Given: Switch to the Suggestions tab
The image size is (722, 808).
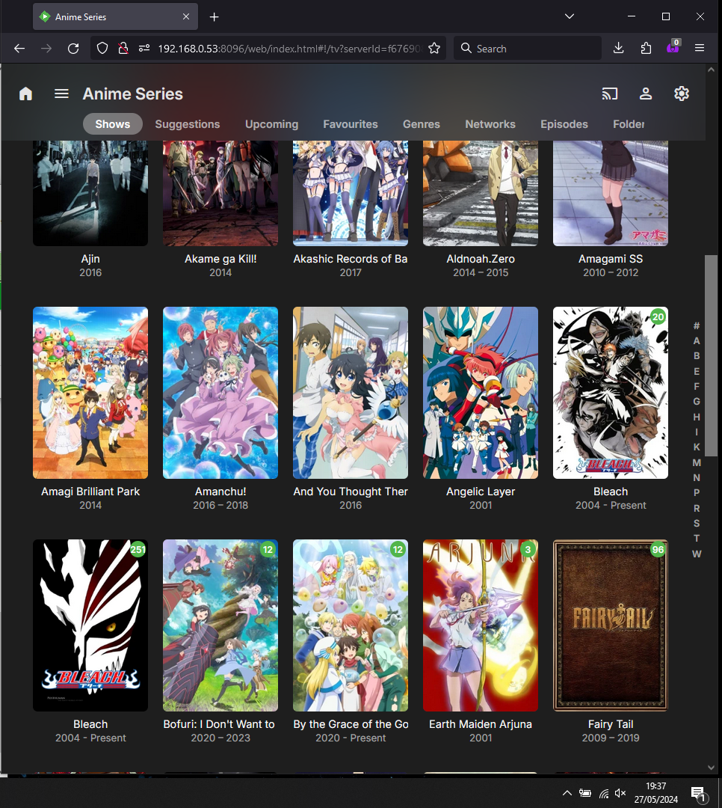Looking at the screenshot, I should [x=188, y=124].
